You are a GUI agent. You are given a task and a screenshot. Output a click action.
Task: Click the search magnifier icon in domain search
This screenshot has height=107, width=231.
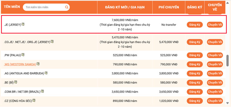click(x=67, y=7)
